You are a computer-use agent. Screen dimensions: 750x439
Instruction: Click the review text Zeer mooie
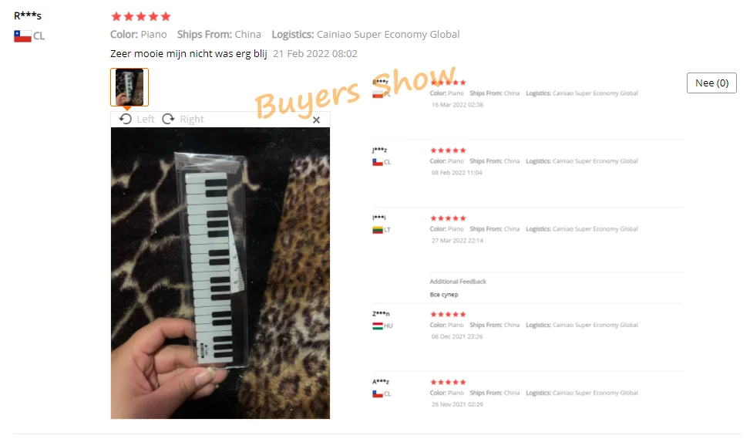(x=136, y=53)
